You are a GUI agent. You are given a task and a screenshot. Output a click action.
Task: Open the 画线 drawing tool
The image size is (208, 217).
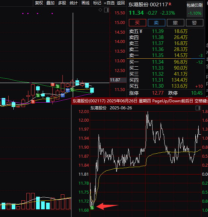pyautogui.click(x=85, y=3)
